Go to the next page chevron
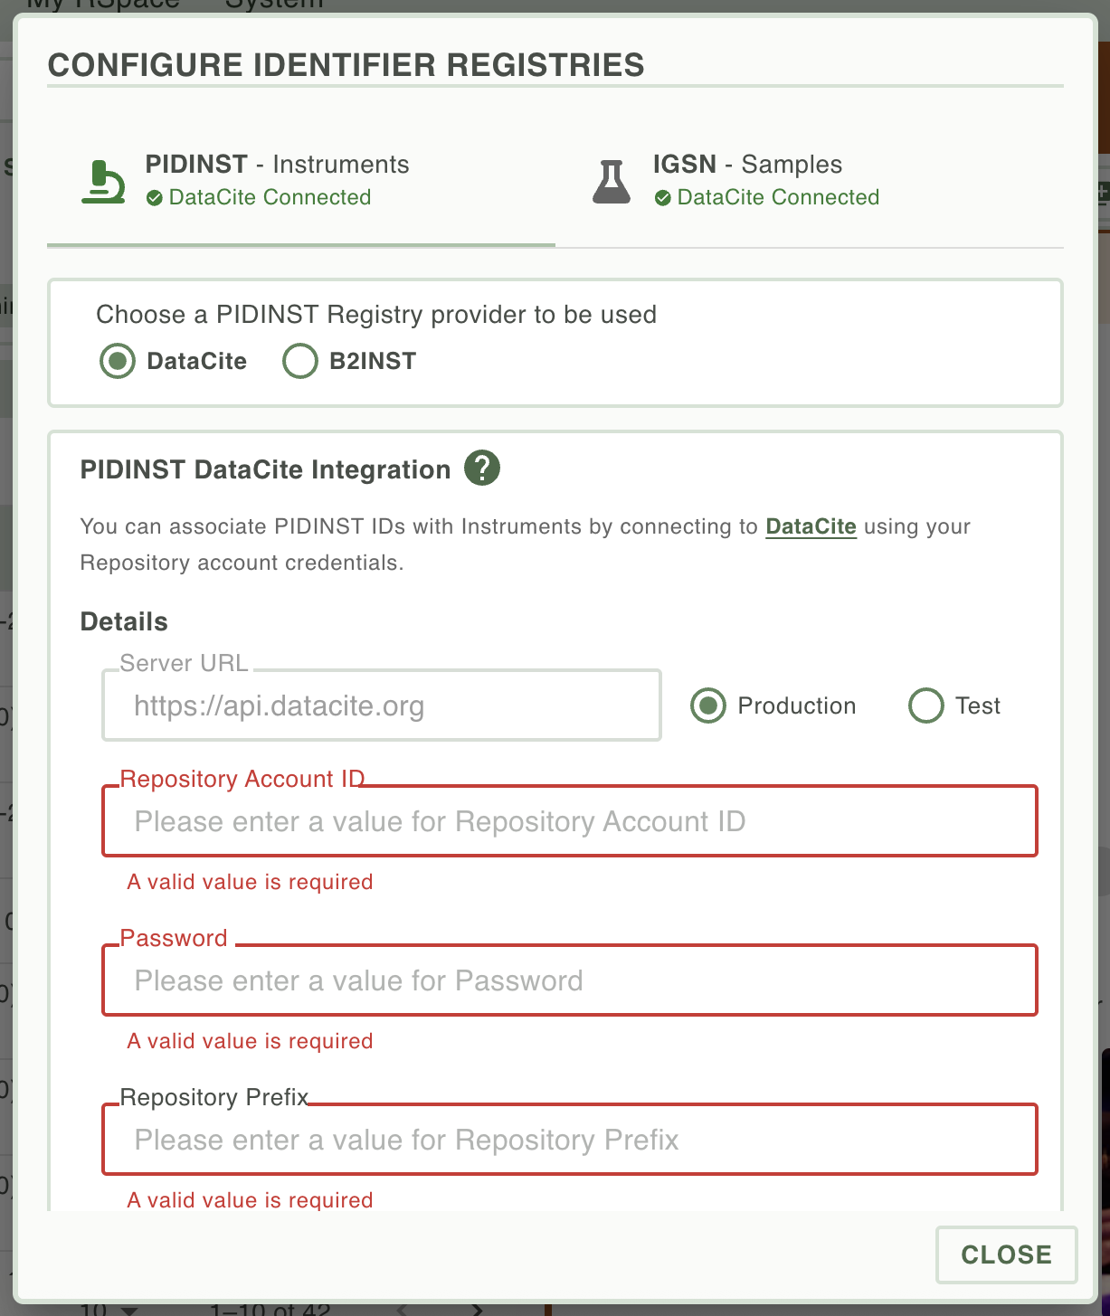The width and height of the screenshot is (1110, 1316). tap(478, 1310)
